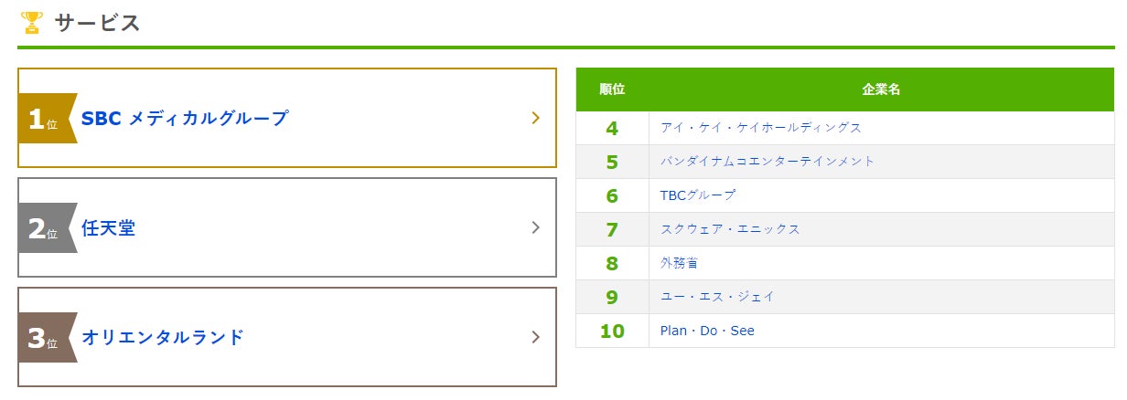Click the サービス section heading
Screen dimensions: 1127x400
pos(97,23)
